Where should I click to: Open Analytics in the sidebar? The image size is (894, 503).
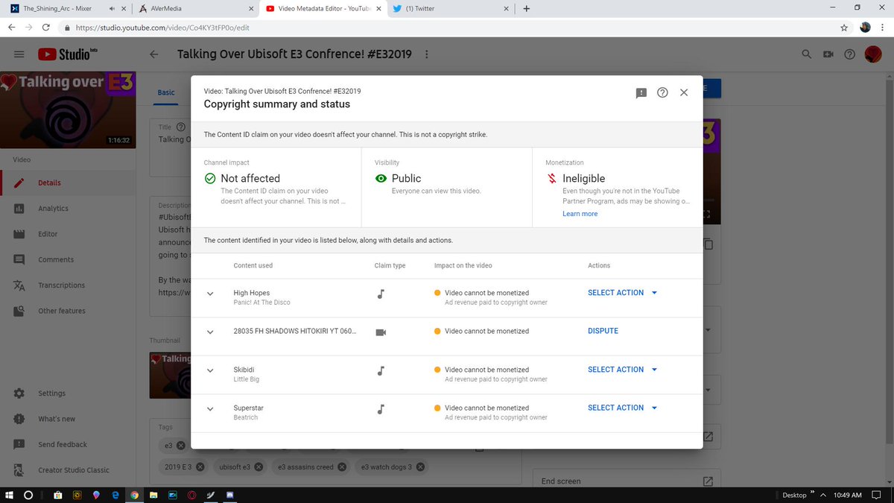[68, 209]
